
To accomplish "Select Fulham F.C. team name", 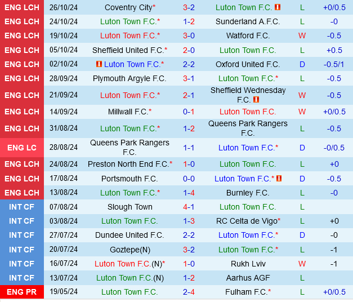I will pyautogui.click(x=246, y=292).
